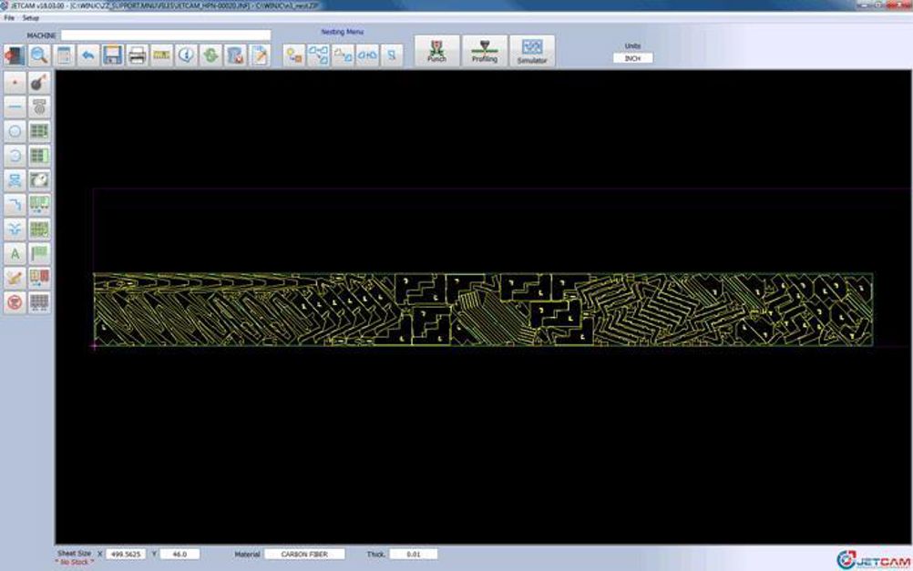Select the line drawing tool

[15, 107]
